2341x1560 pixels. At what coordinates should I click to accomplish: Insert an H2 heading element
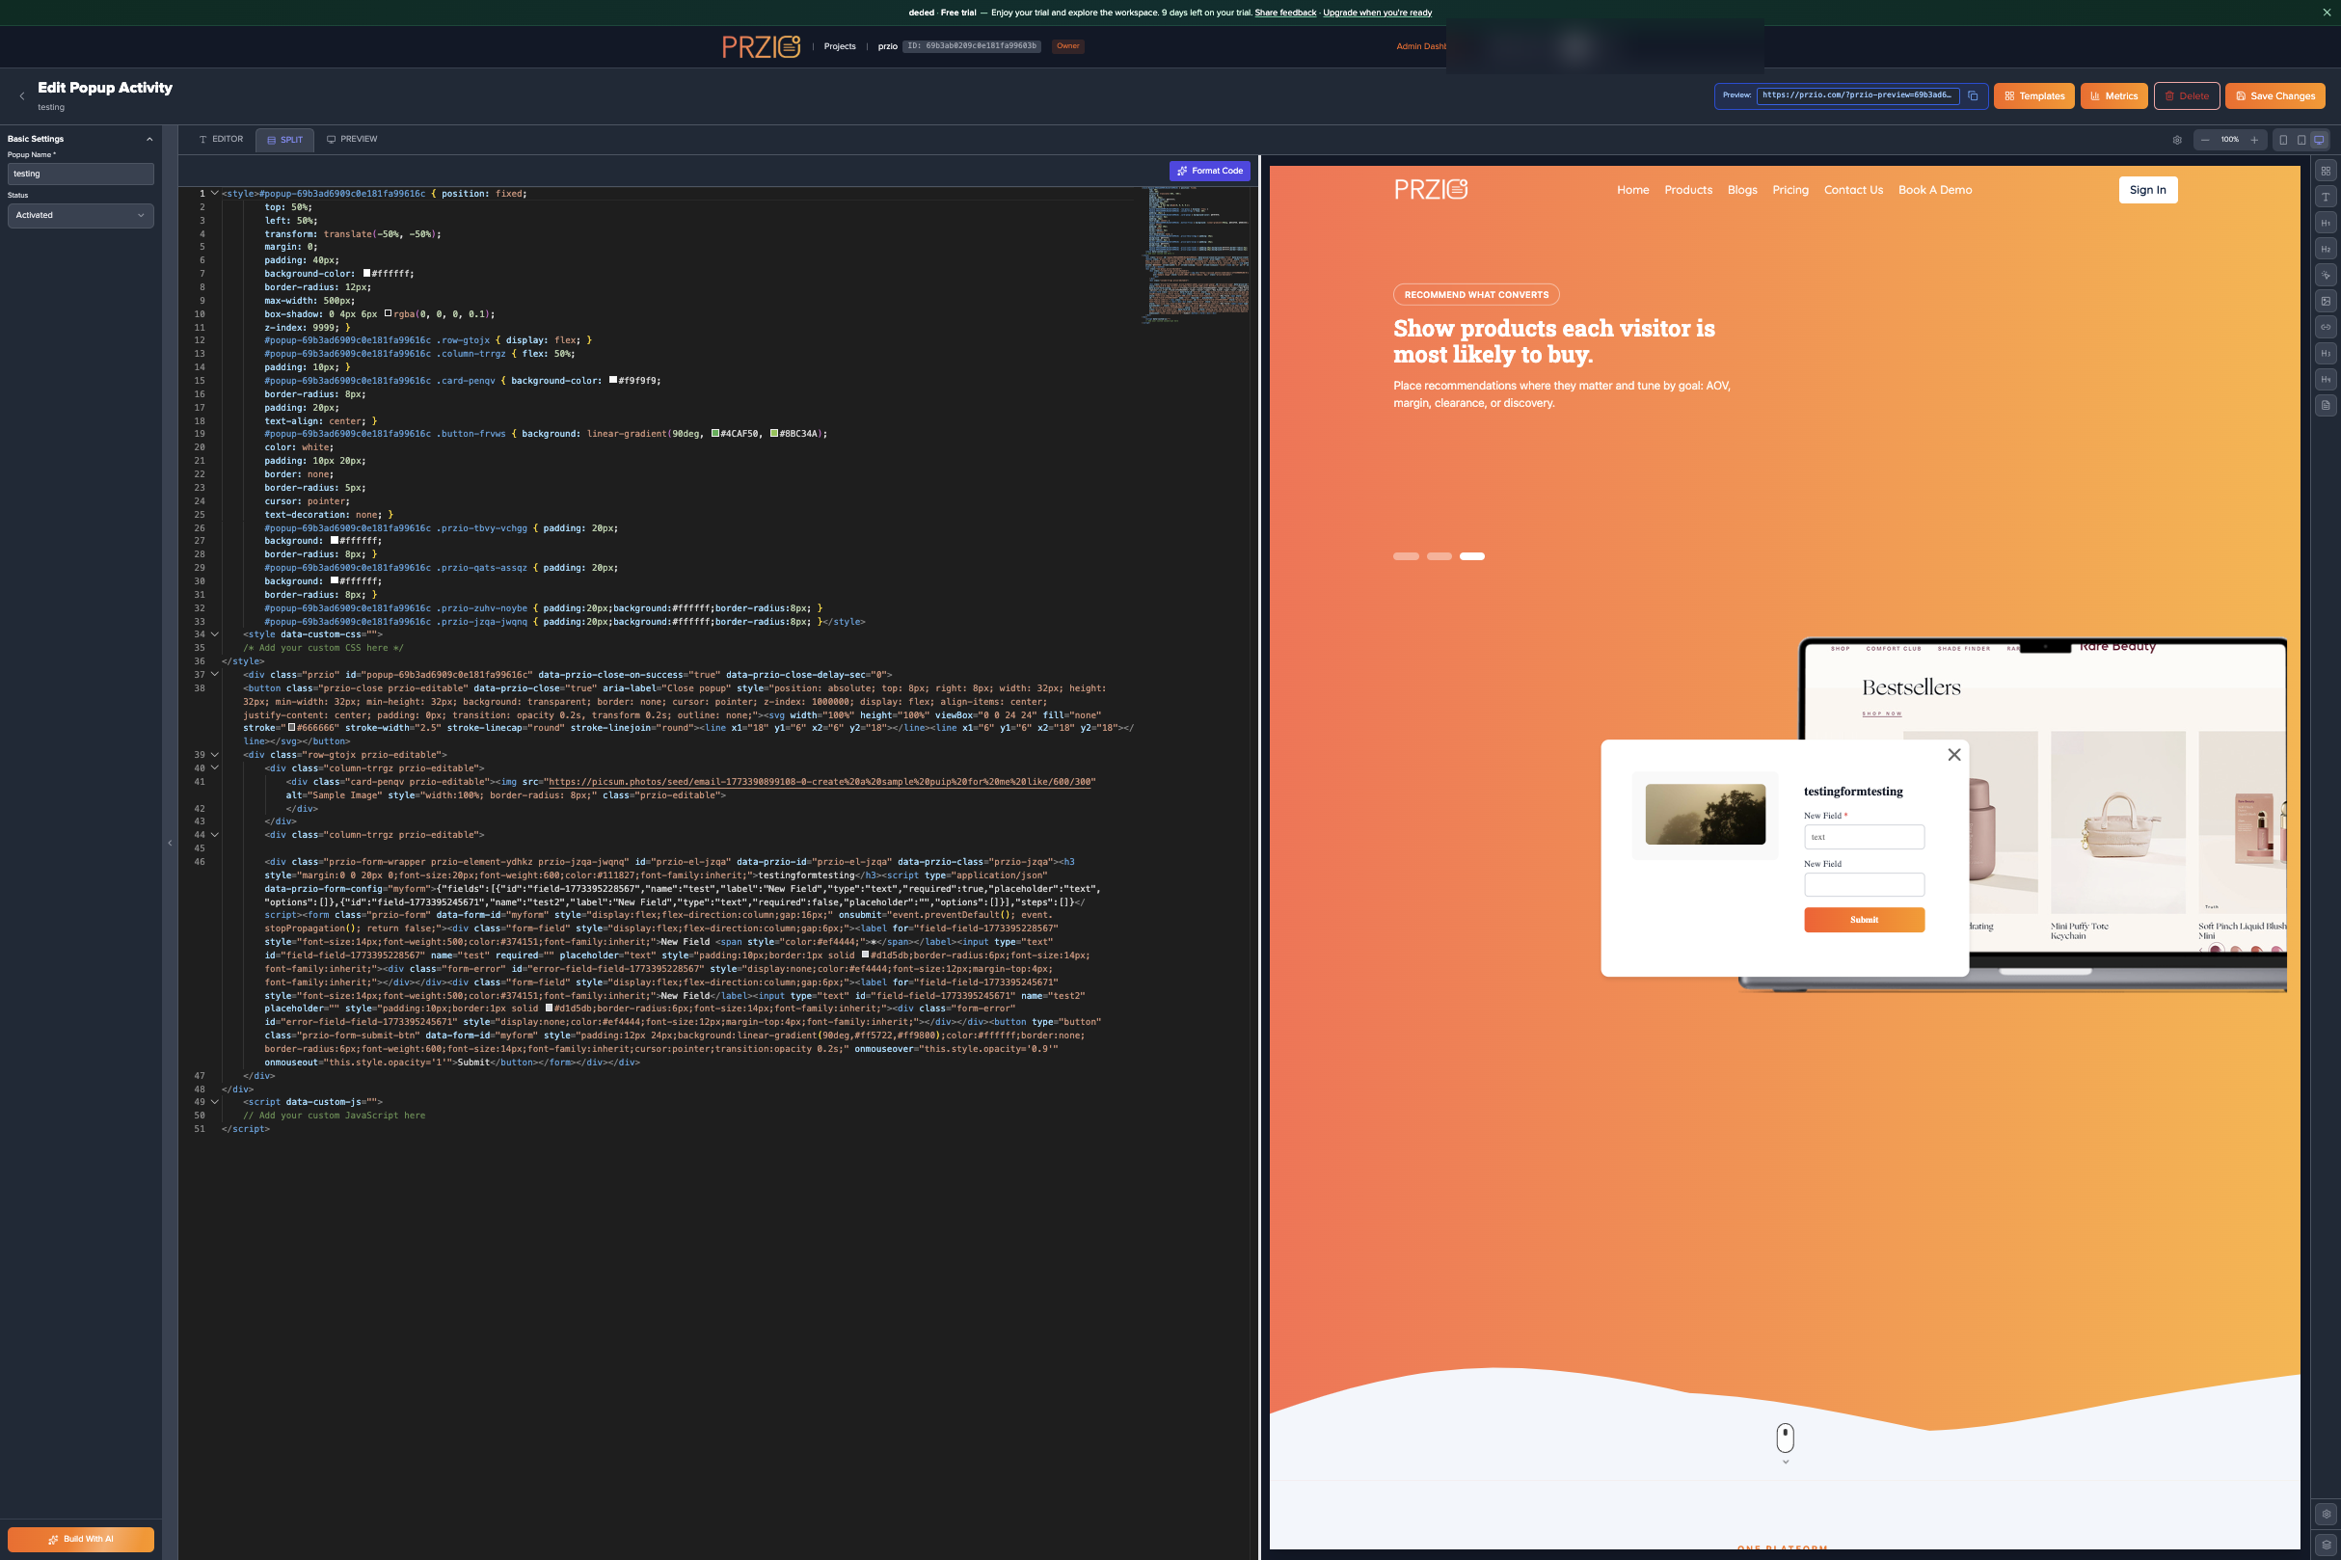point(2327,249)
